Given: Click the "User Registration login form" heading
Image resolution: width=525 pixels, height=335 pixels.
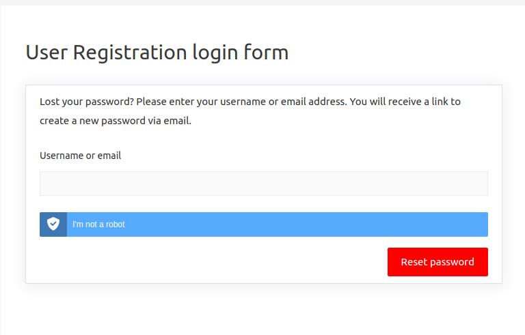Looking at the screenshot, I should pyautogui.click(x=157, y=53).
